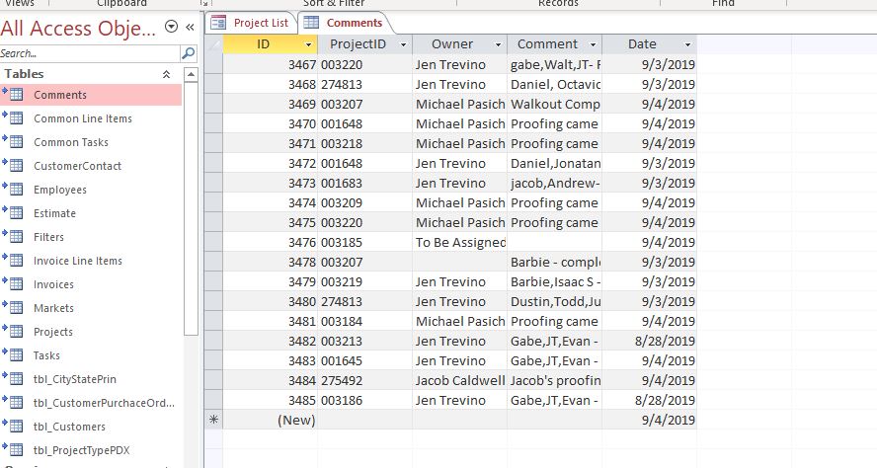Open the Owner column filter dropdown
877x468 pixels.
click(498, 44)
